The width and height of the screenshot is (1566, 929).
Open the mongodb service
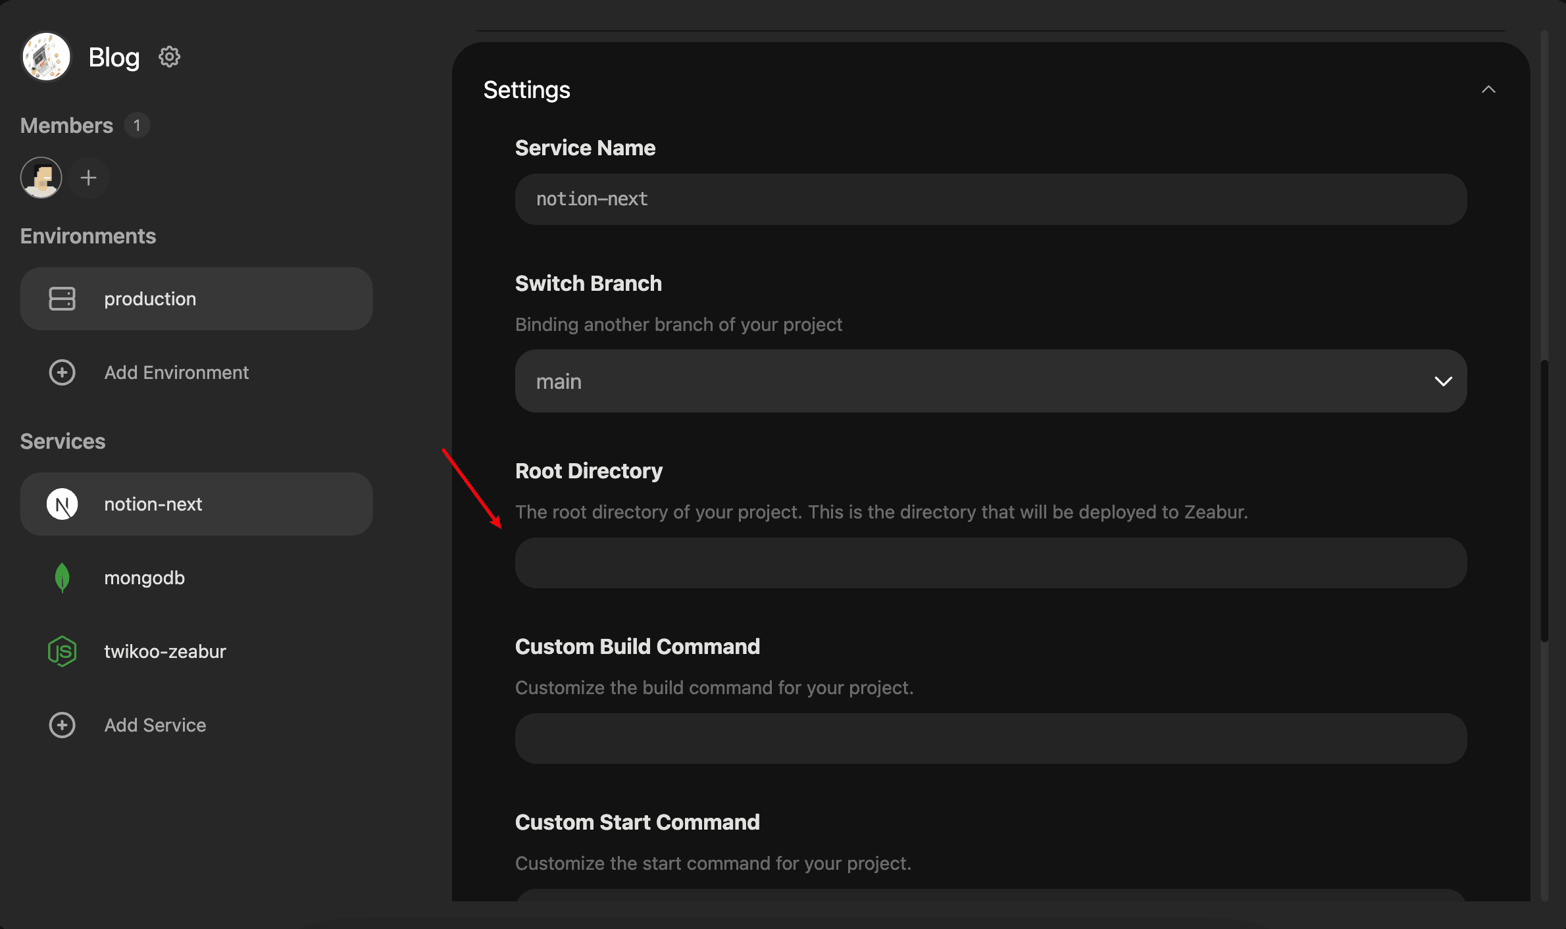pyautogui.click(x=196, y=578)
